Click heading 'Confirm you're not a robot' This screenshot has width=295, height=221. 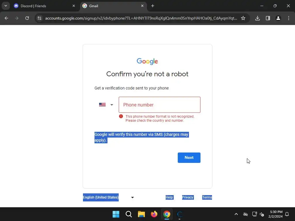(x=147, y=74)
